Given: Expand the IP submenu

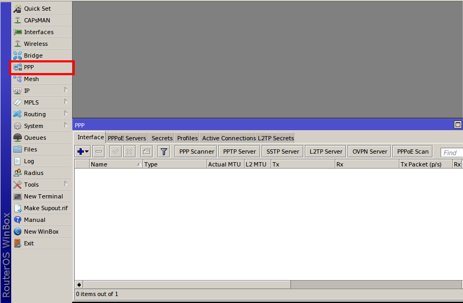Looking at the screenshot, I should (66, 90).
